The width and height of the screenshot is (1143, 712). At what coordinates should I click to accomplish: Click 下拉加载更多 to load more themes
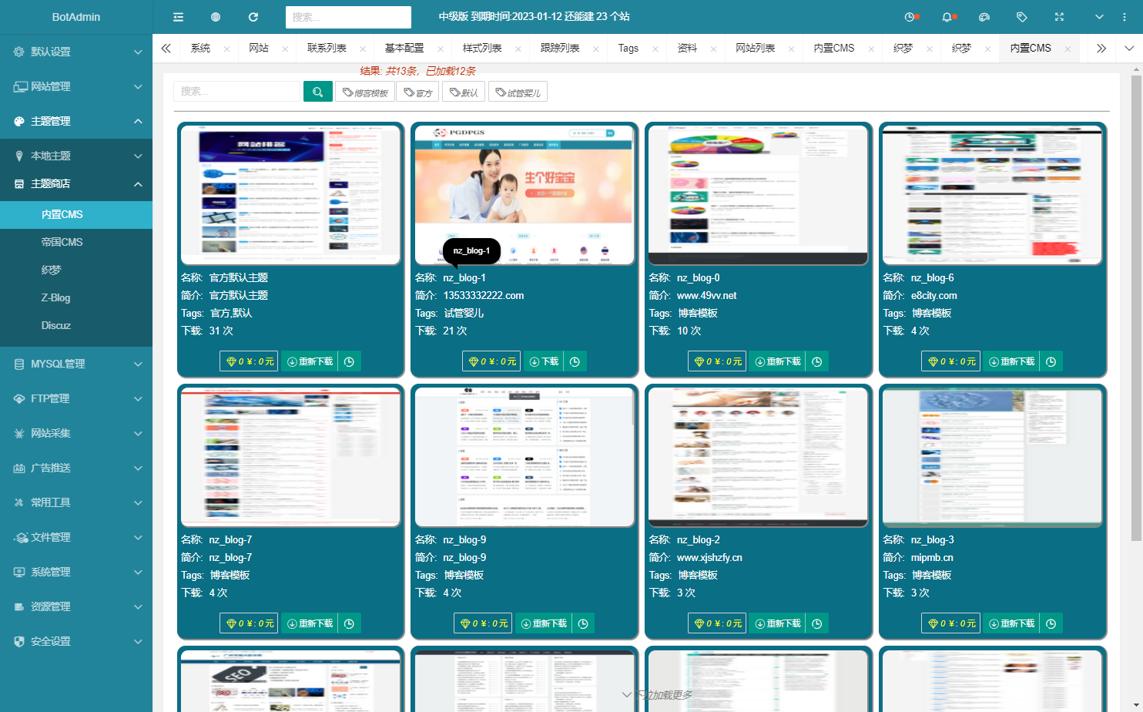point(659,695)
